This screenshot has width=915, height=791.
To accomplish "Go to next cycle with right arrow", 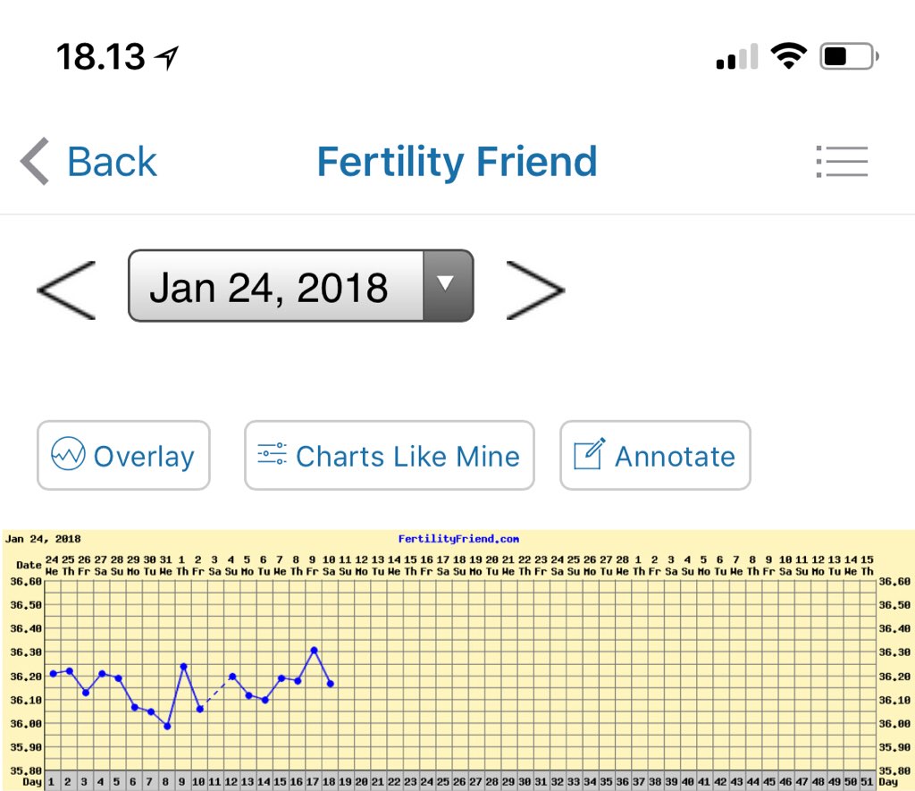I will [x=535, y=290].
